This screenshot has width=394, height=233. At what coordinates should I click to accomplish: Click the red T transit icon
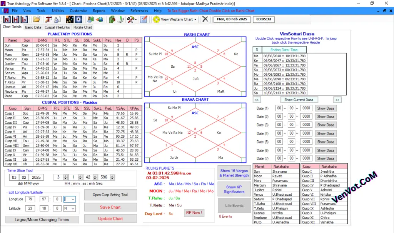point(48,19)
